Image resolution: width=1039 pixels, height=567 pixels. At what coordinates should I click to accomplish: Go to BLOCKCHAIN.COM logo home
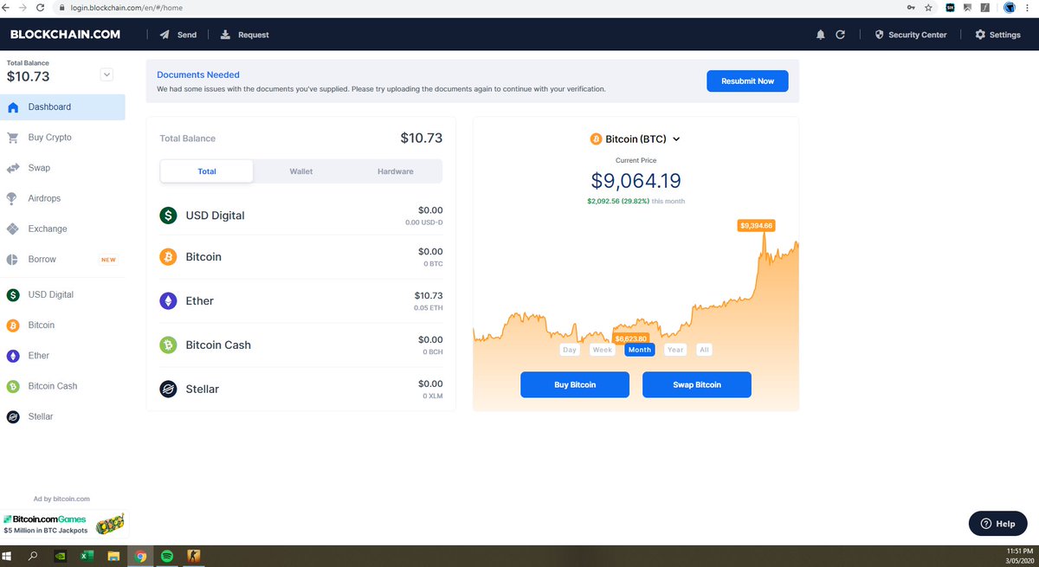pos(65,35)
